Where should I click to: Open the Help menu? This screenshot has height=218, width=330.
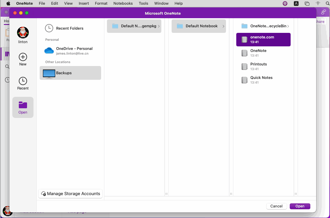[x=178, y=3]
